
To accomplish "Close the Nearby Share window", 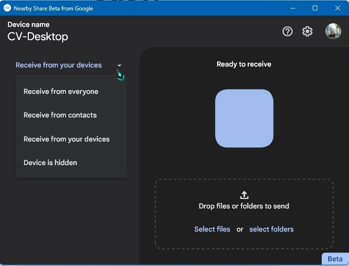I will click(x=337, y=8).
